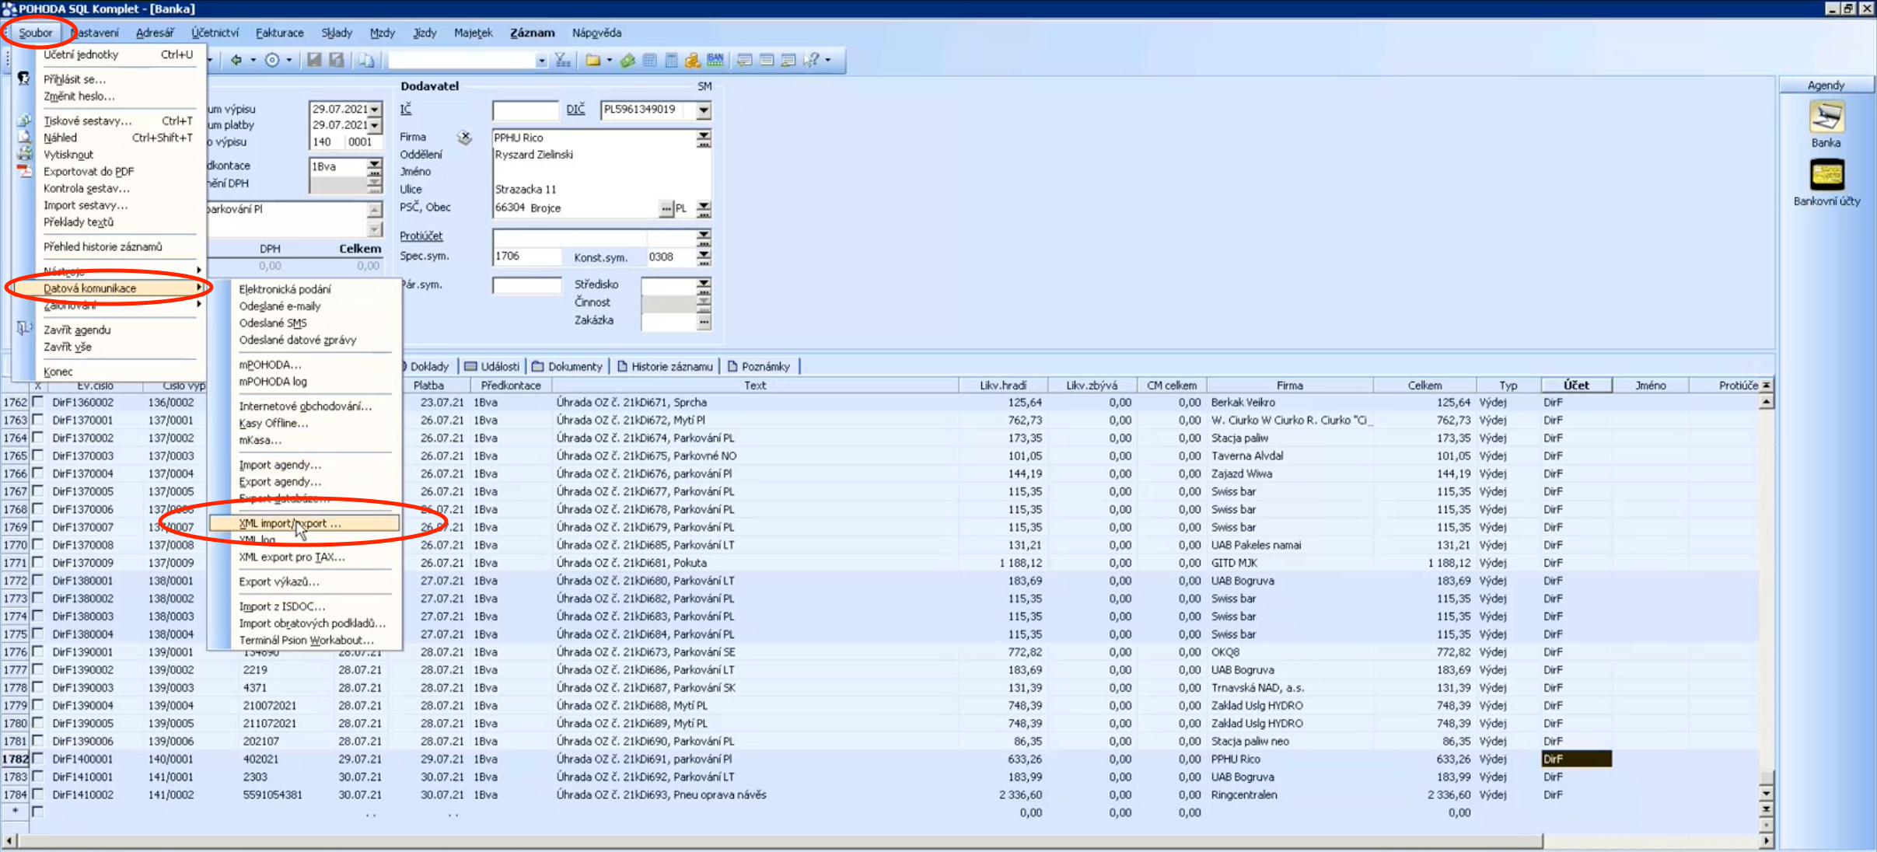The height and width of the screenshot is (852, 1877).
Task: Open the Středisko dropdown
Action: (x=704, y=285)
